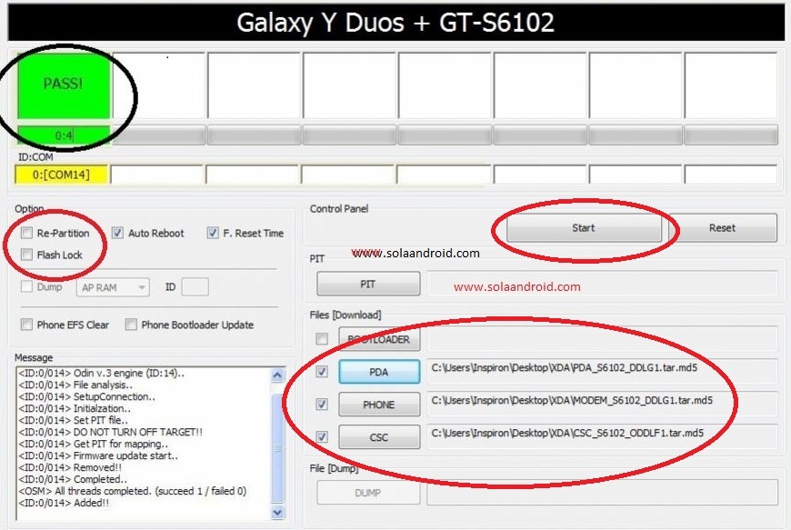Viewport: 791px width, 530px height.
Task: Enable Phone EFS Clear checkbox
Action: point(26,325)
